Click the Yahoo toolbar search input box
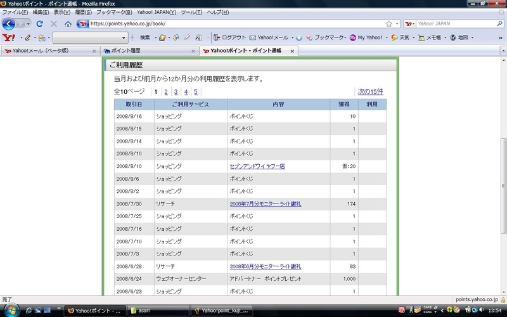Image resolution: width=507 pixels, height=317 pixels. coord(87,38)
